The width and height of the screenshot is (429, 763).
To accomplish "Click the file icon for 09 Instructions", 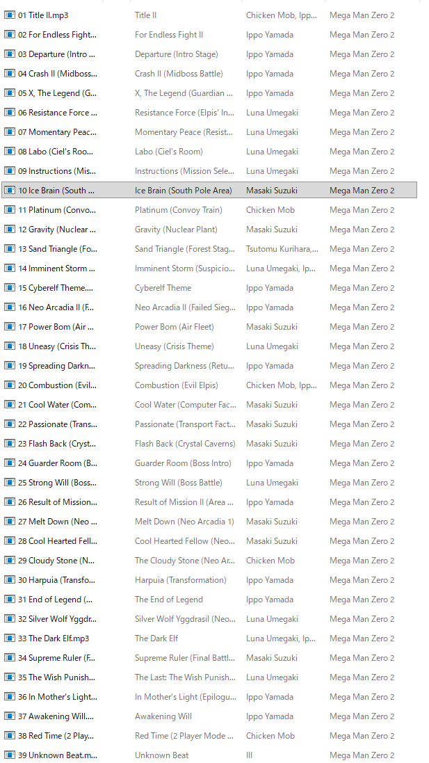I will (9, 171).
